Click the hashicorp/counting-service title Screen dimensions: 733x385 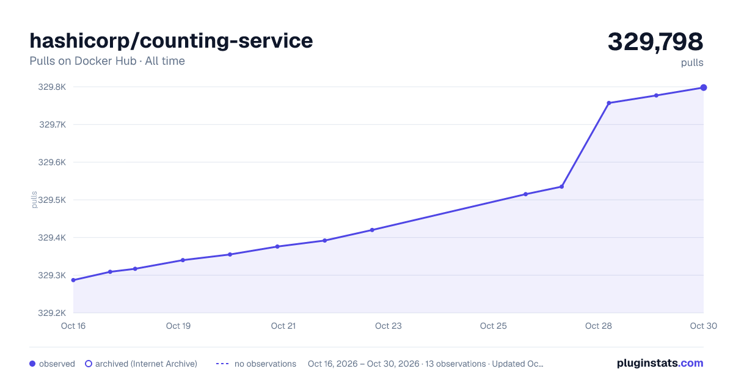coord(171,40)
